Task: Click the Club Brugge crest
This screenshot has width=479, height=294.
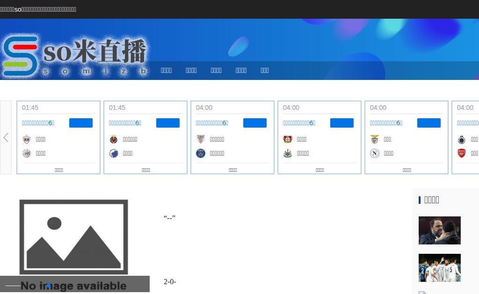Action: coord(462,139)
